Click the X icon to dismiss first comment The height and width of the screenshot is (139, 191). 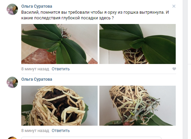pos(174,6)
